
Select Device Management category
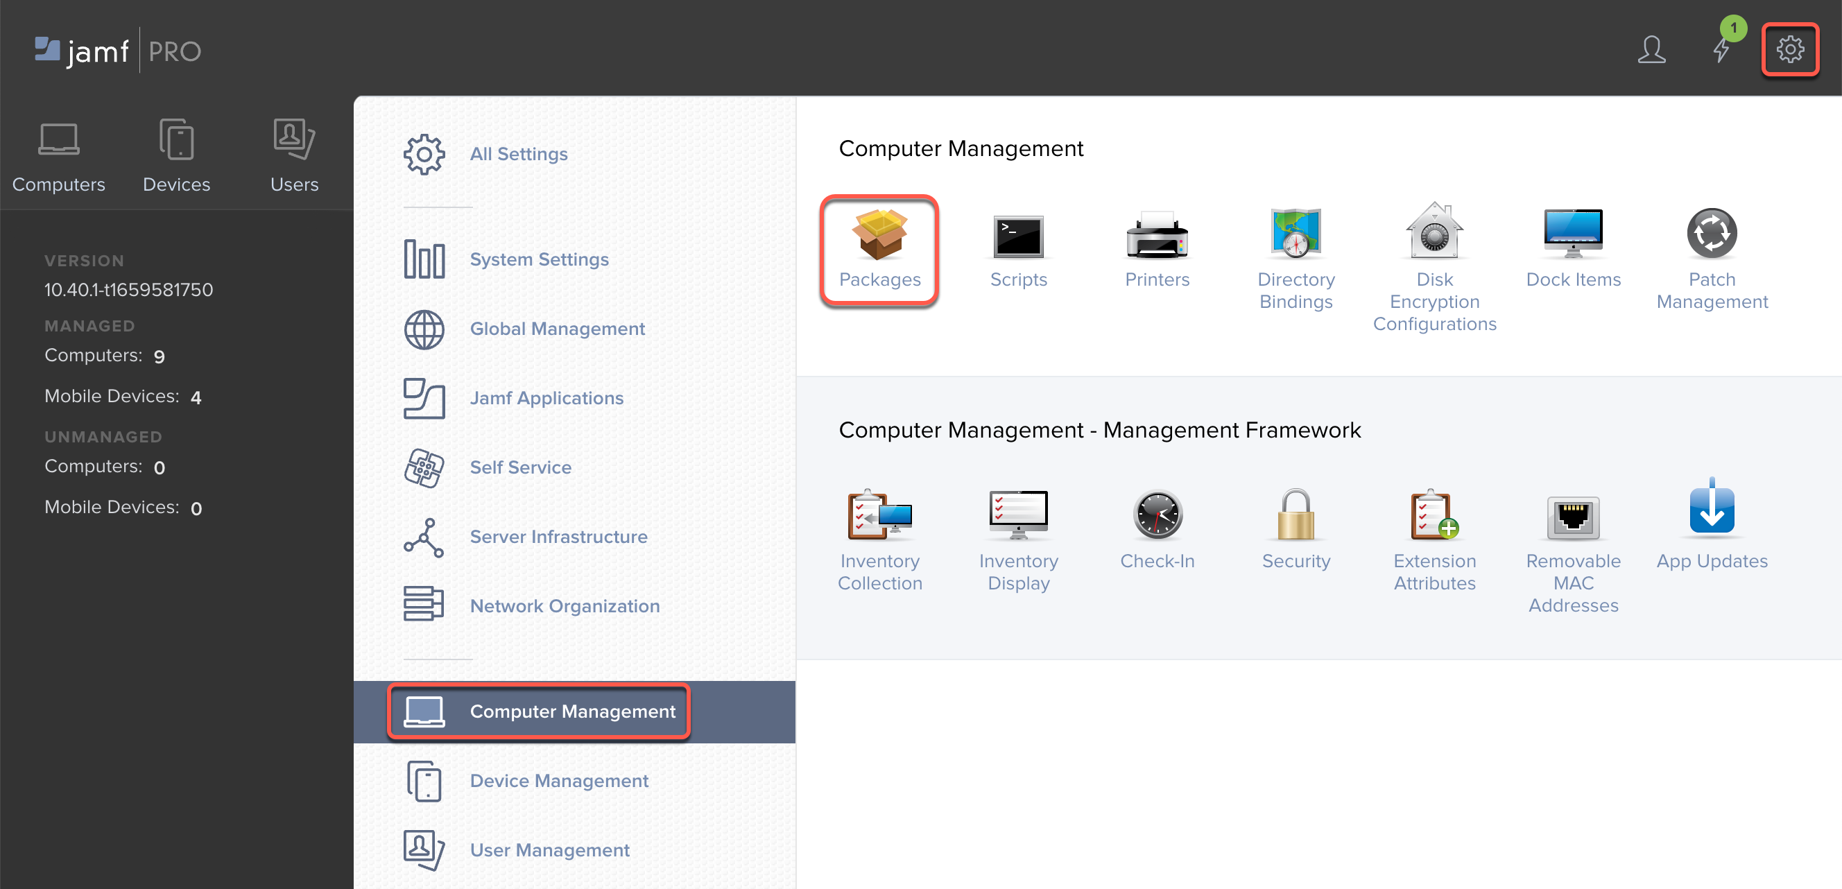point(558,780)
